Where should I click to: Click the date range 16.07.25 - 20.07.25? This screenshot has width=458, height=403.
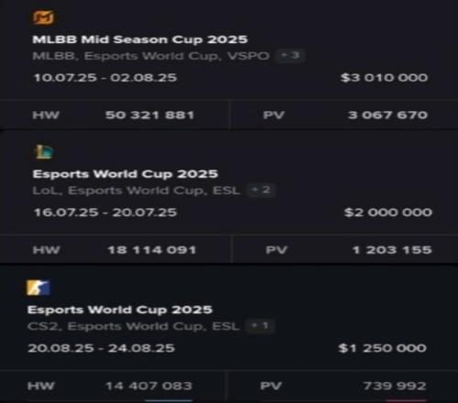pos(105,212)
